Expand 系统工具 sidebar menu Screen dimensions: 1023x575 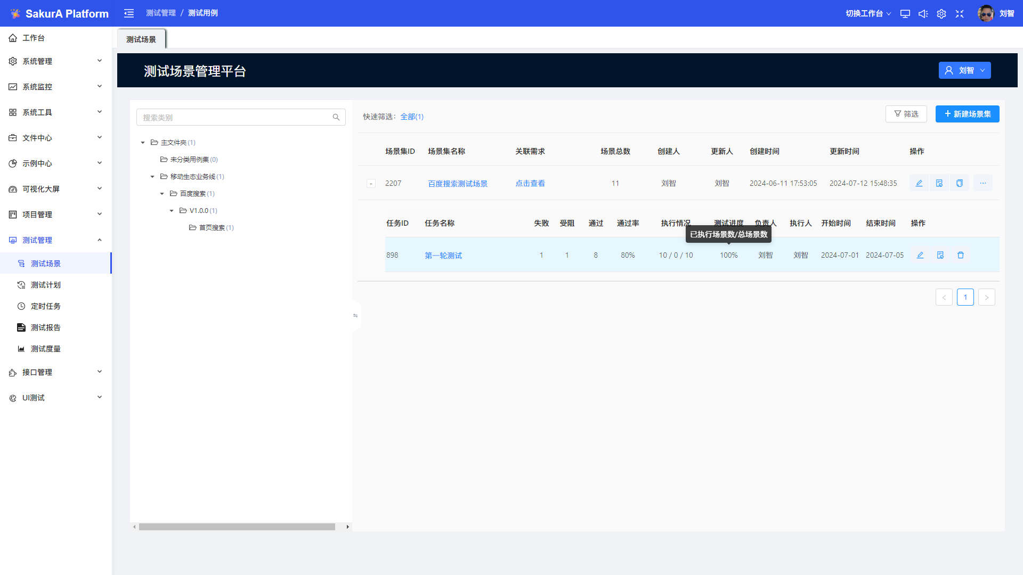tap(56, 112)
